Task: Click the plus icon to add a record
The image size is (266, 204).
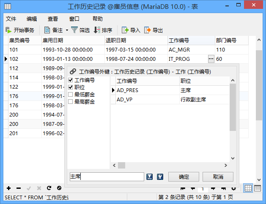Action: 8,188
